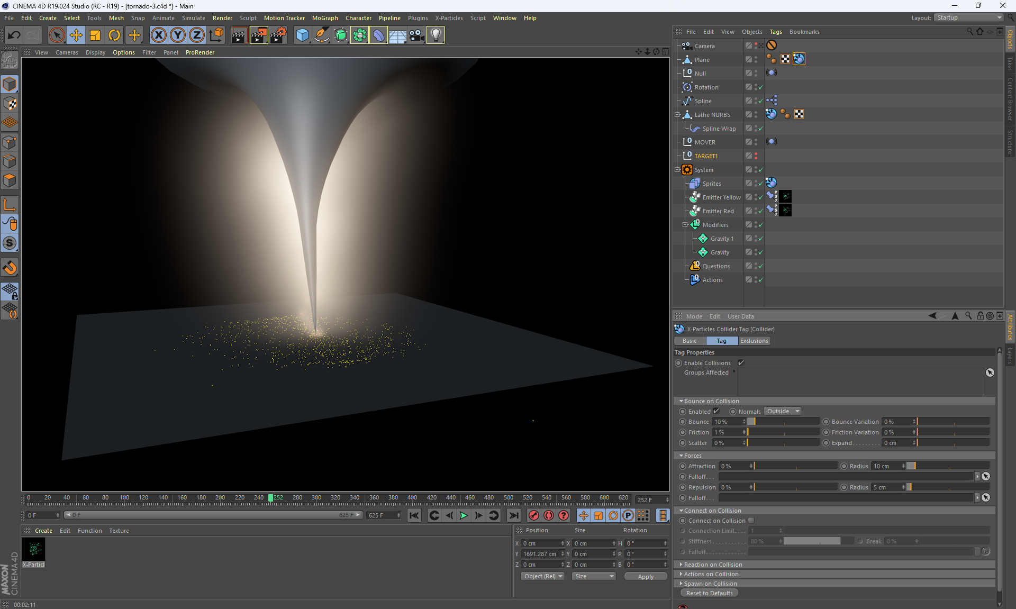This screenshot has width=1016, height=609.
Task: Expand the Reaction on Collision section
Action: (713, 565)
